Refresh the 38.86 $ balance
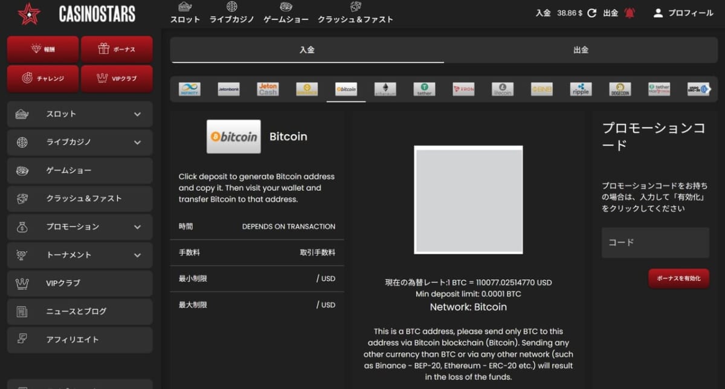The width and height of the screenshot is (725, 389). point(591,13)
